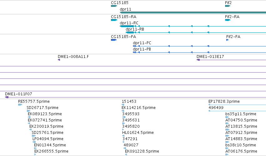Select the DME1-013E17 feature label

tap(210, 57)
